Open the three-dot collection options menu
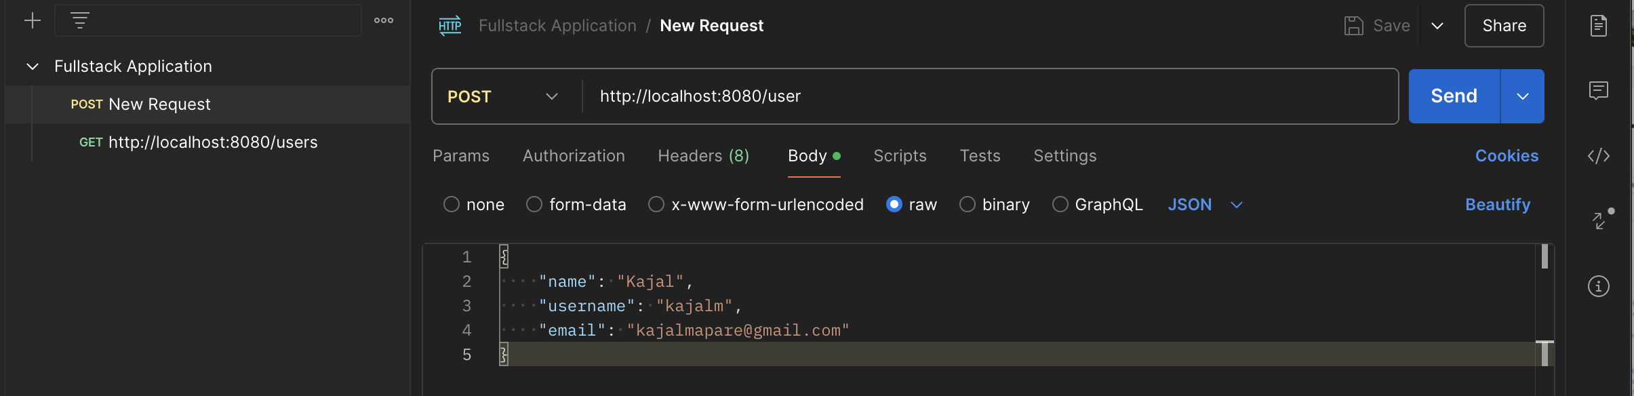 [x=384, y=20]
